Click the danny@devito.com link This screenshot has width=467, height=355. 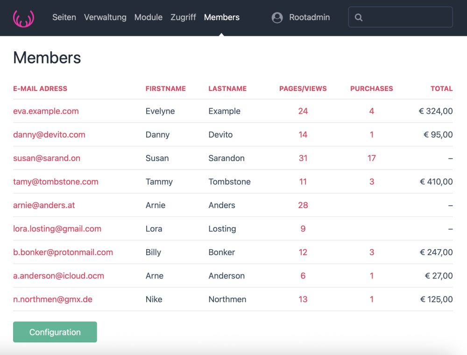point(49,134)
